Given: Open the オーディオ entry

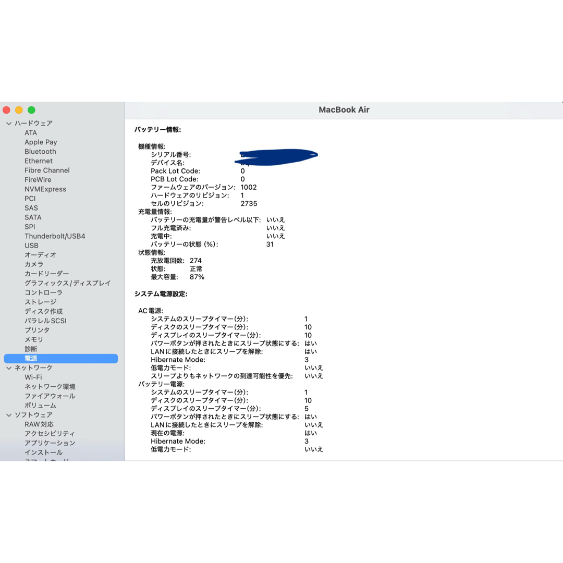Looking at the screenshot, I should 40,255.
